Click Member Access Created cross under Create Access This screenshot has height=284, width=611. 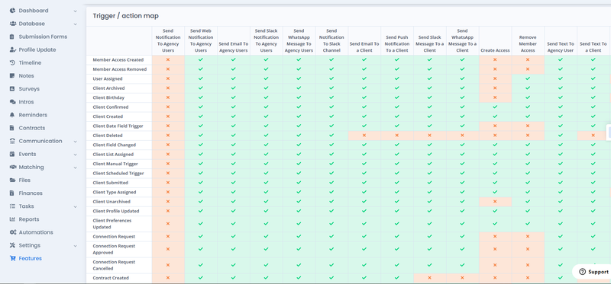pos(495,60)
